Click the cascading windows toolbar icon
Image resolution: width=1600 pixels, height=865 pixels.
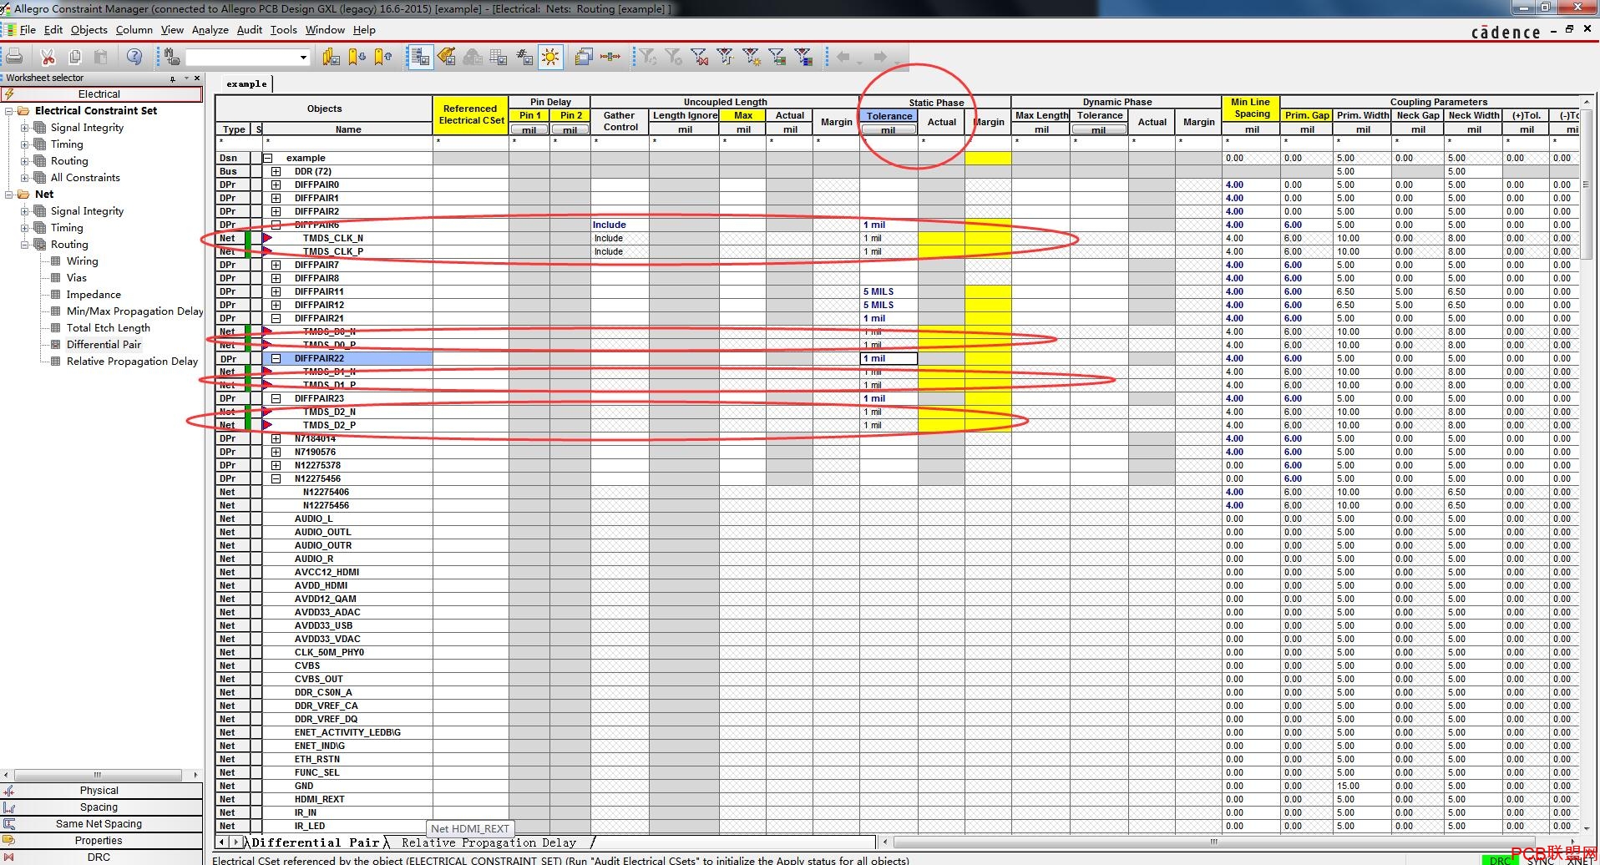(x=584, y=57)
